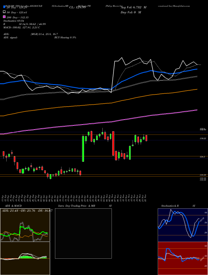Select the 'ADX: 21.43 +DY: 25.76 -DY: 16.67' text
This screenshot has height=275, width=208.
27,211
